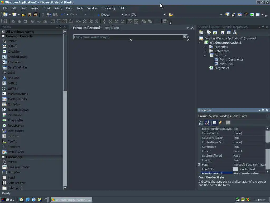Open Properties Window from the toolbar icon
This screenshot has width=270, height=203.
click(x=233, y=15)
